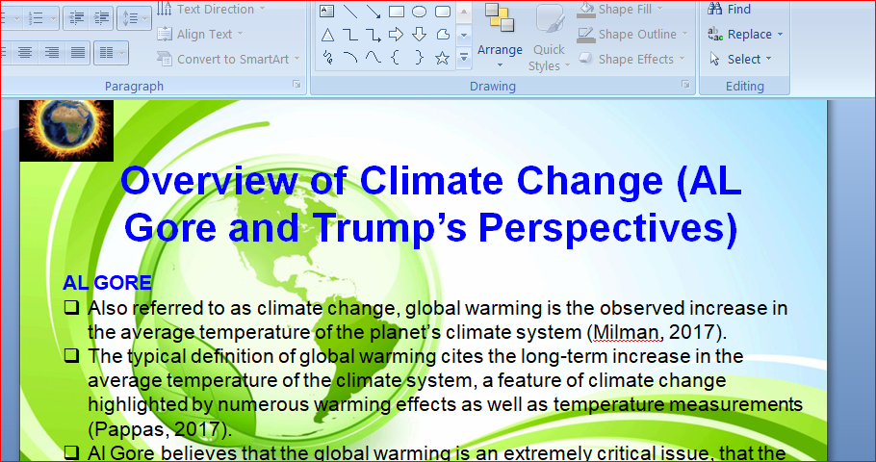Justify the paragraph text
Screen dimensions: 876x462
click(78, 53)
